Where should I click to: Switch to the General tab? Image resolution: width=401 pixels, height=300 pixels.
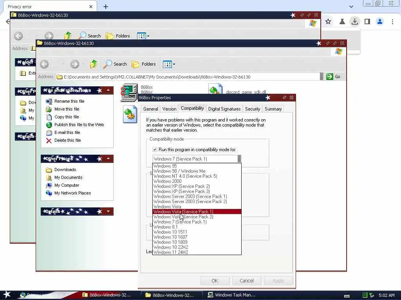pos(151,109)
